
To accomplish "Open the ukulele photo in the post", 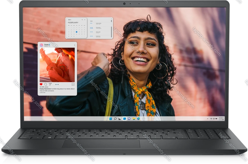I will pos(57,65).
